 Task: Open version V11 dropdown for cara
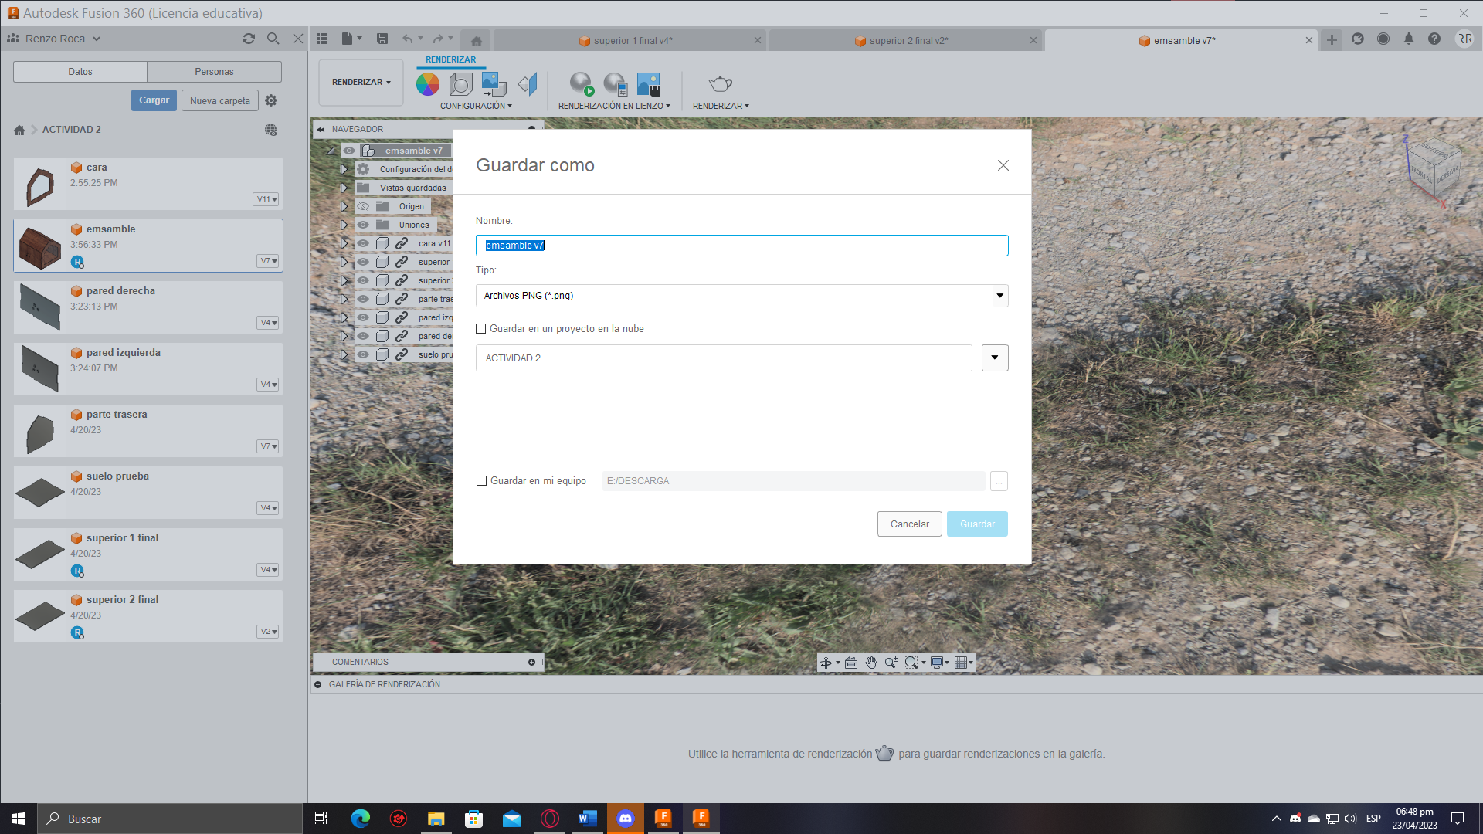tap(266, 199)
